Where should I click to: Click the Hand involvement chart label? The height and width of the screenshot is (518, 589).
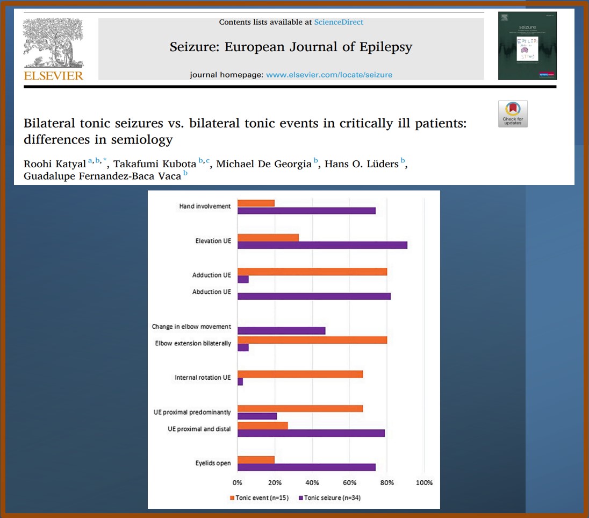[205, 207]
